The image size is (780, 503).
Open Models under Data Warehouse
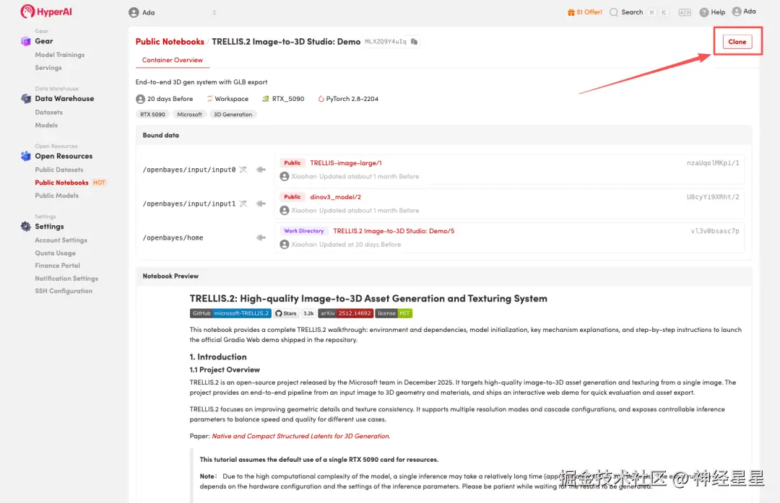[46, 126]
